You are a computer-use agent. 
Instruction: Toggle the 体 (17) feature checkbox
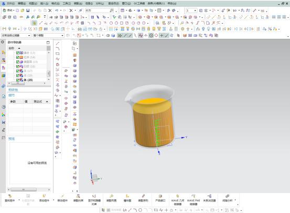(x=18, y=71)
